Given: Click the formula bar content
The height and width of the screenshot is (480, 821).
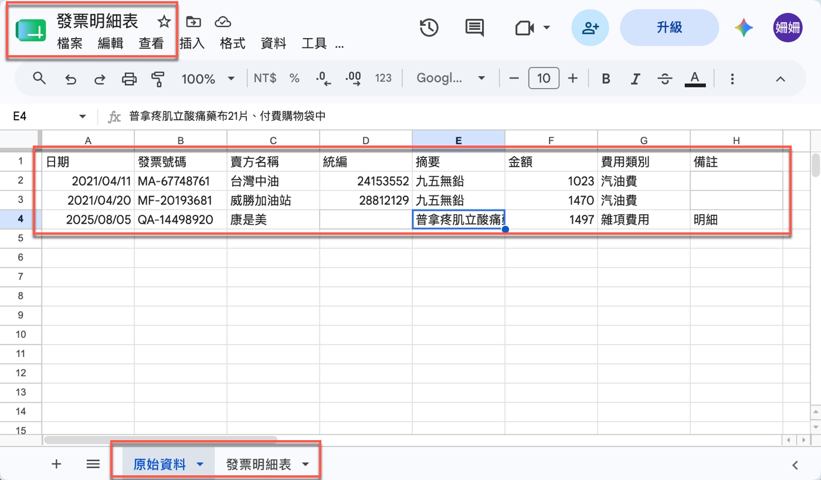Looking at the screenshot, I should (x=228, y=117).
